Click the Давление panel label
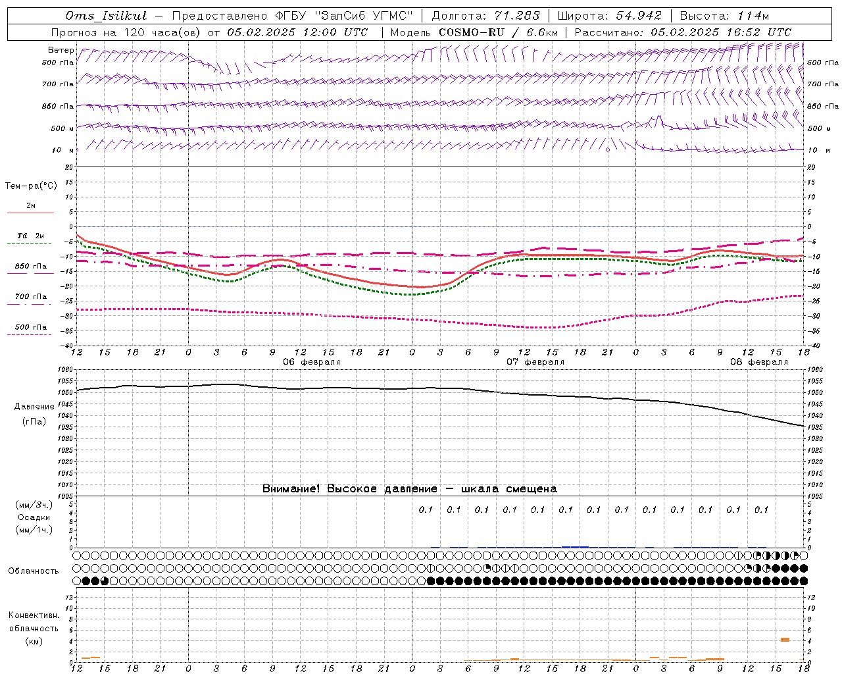This screenshot has height=674, width=842. [34, 407]
